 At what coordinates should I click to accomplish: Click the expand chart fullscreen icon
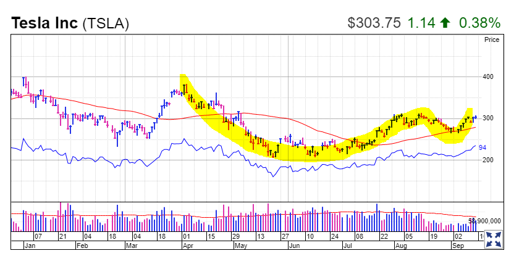[493, 239]
